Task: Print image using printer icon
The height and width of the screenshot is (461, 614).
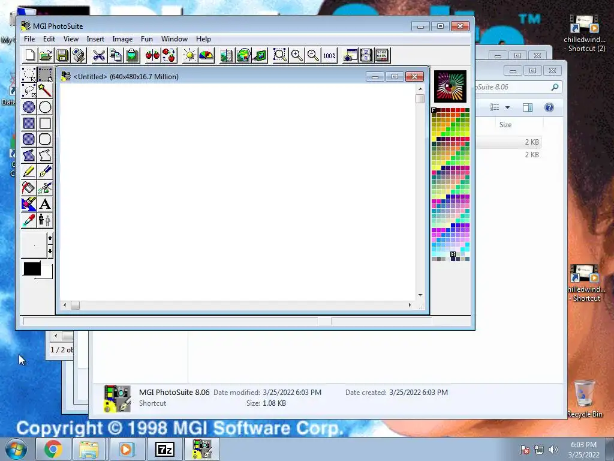Action: tap(79, 55)
